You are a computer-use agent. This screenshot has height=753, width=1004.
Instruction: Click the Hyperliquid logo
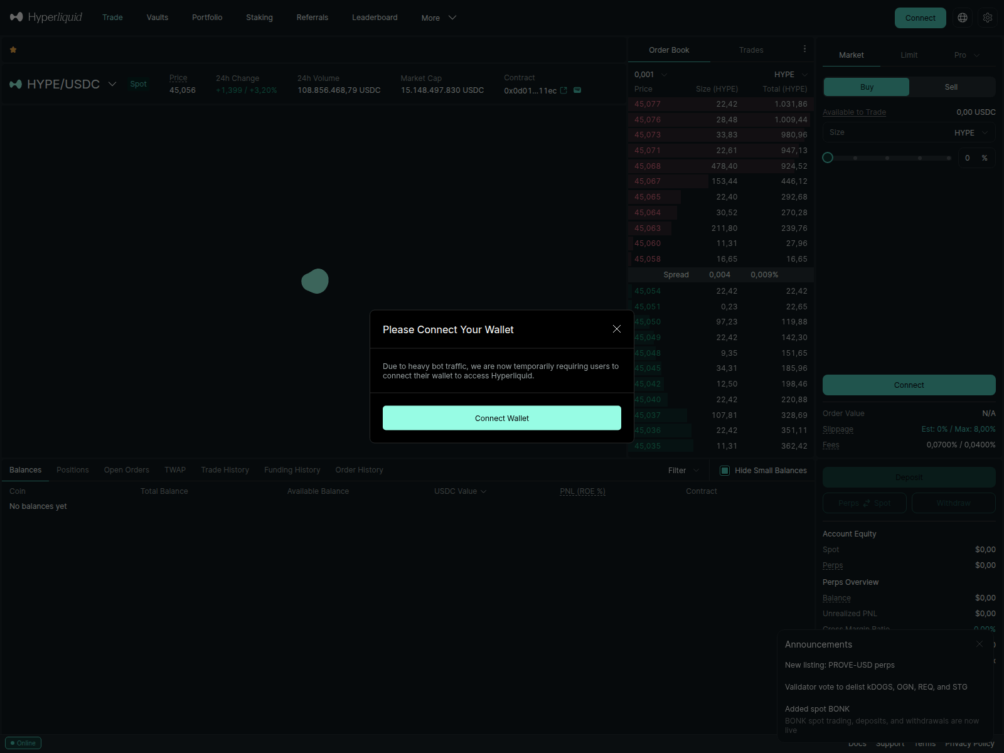pyautogui.click(x=46, y=17)
